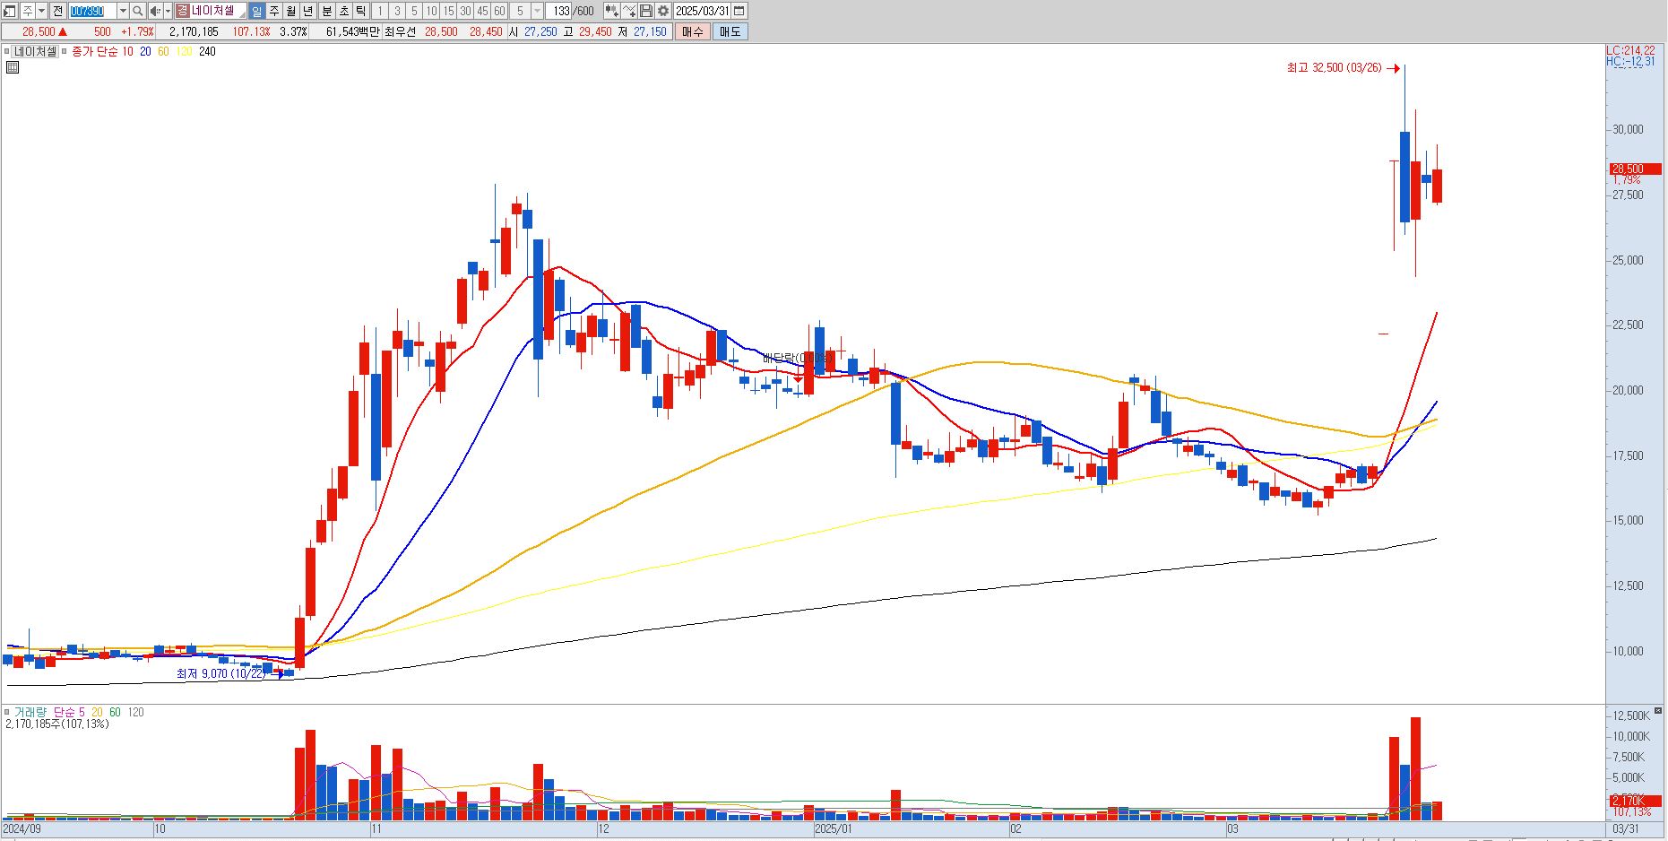Click the add-candlestick chart icon
Viewport: 1668px width, 841px height.
pos(611,11)
